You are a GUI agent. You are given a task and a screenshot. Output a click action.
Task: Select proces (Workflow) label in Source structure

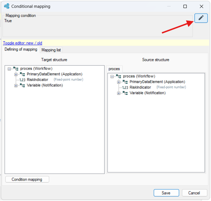pyautogui.click(x=139, y=76)
